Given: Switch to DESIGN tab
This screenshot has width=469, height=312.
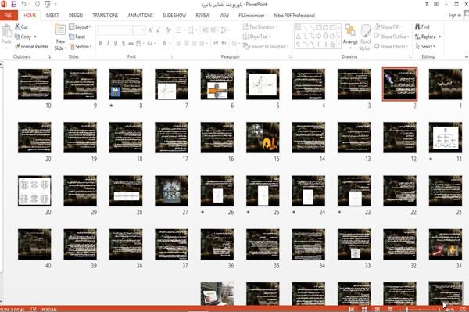Looking at the screenshot, I should [75, 16].
